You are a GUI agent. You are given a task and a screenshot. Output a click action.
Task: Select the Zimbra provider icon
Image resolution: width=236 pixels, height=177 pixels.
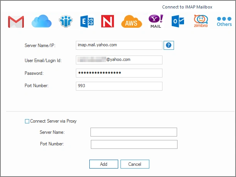click(201, 21)
